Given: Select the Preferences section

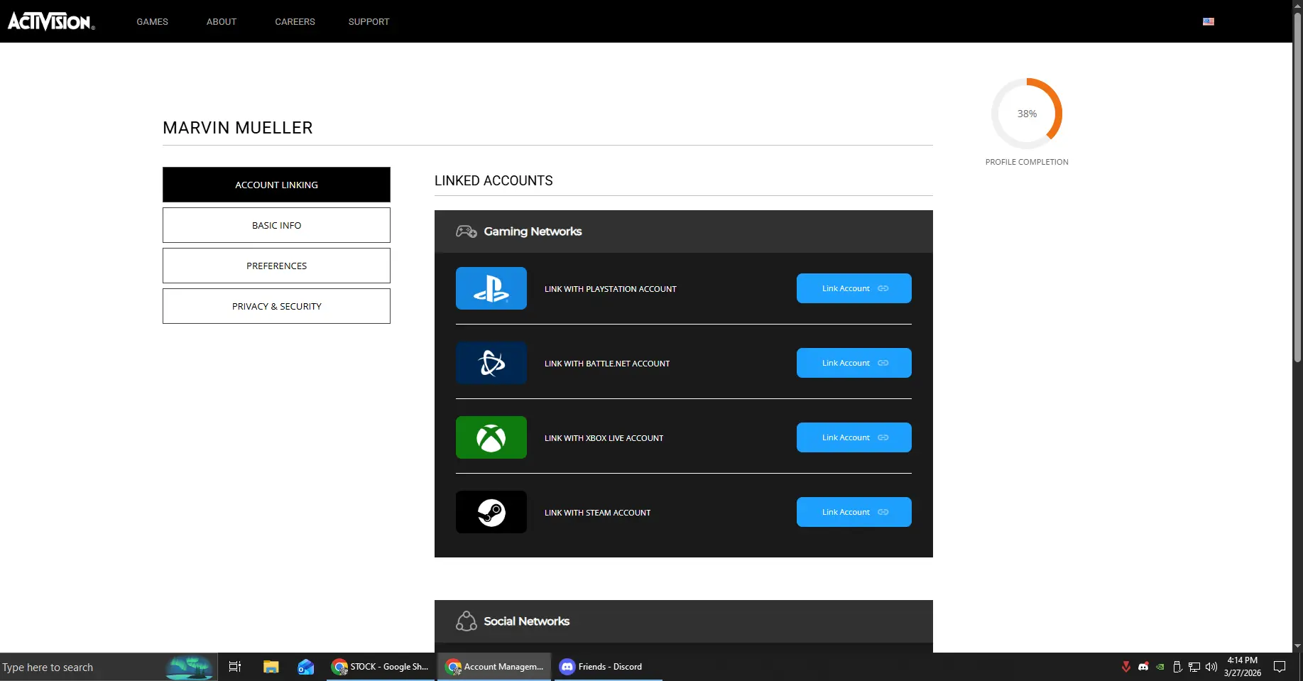Looking at the screenshot, I should coord(276,266).
